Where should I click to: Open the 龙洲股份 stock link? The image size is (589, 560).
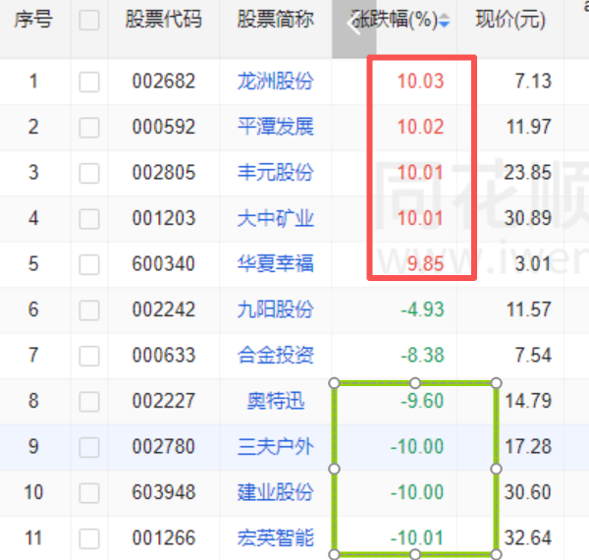[x=275, y=82]
